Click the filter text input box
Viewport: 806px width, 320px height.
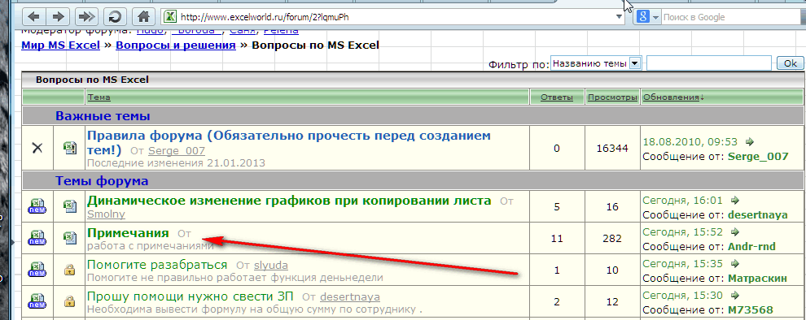coord(709,63)
